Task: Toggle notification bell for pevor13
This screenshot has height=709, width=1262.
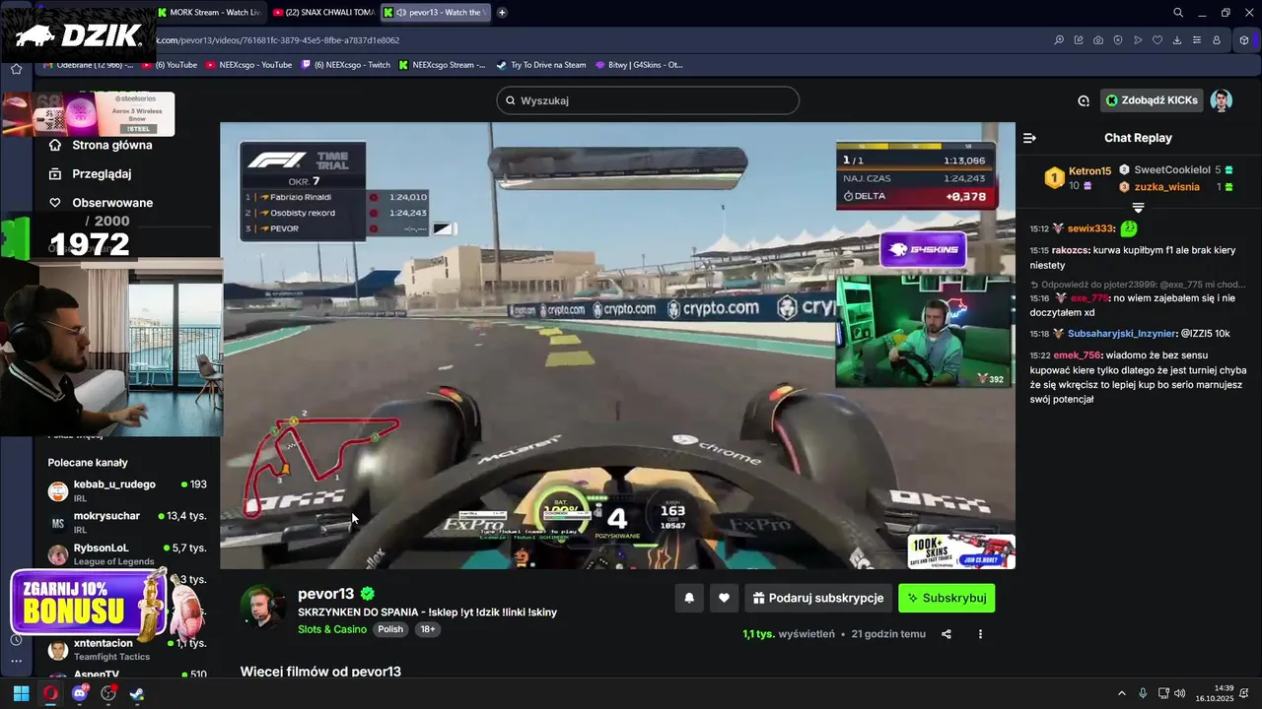Action: tap(689, 598)
